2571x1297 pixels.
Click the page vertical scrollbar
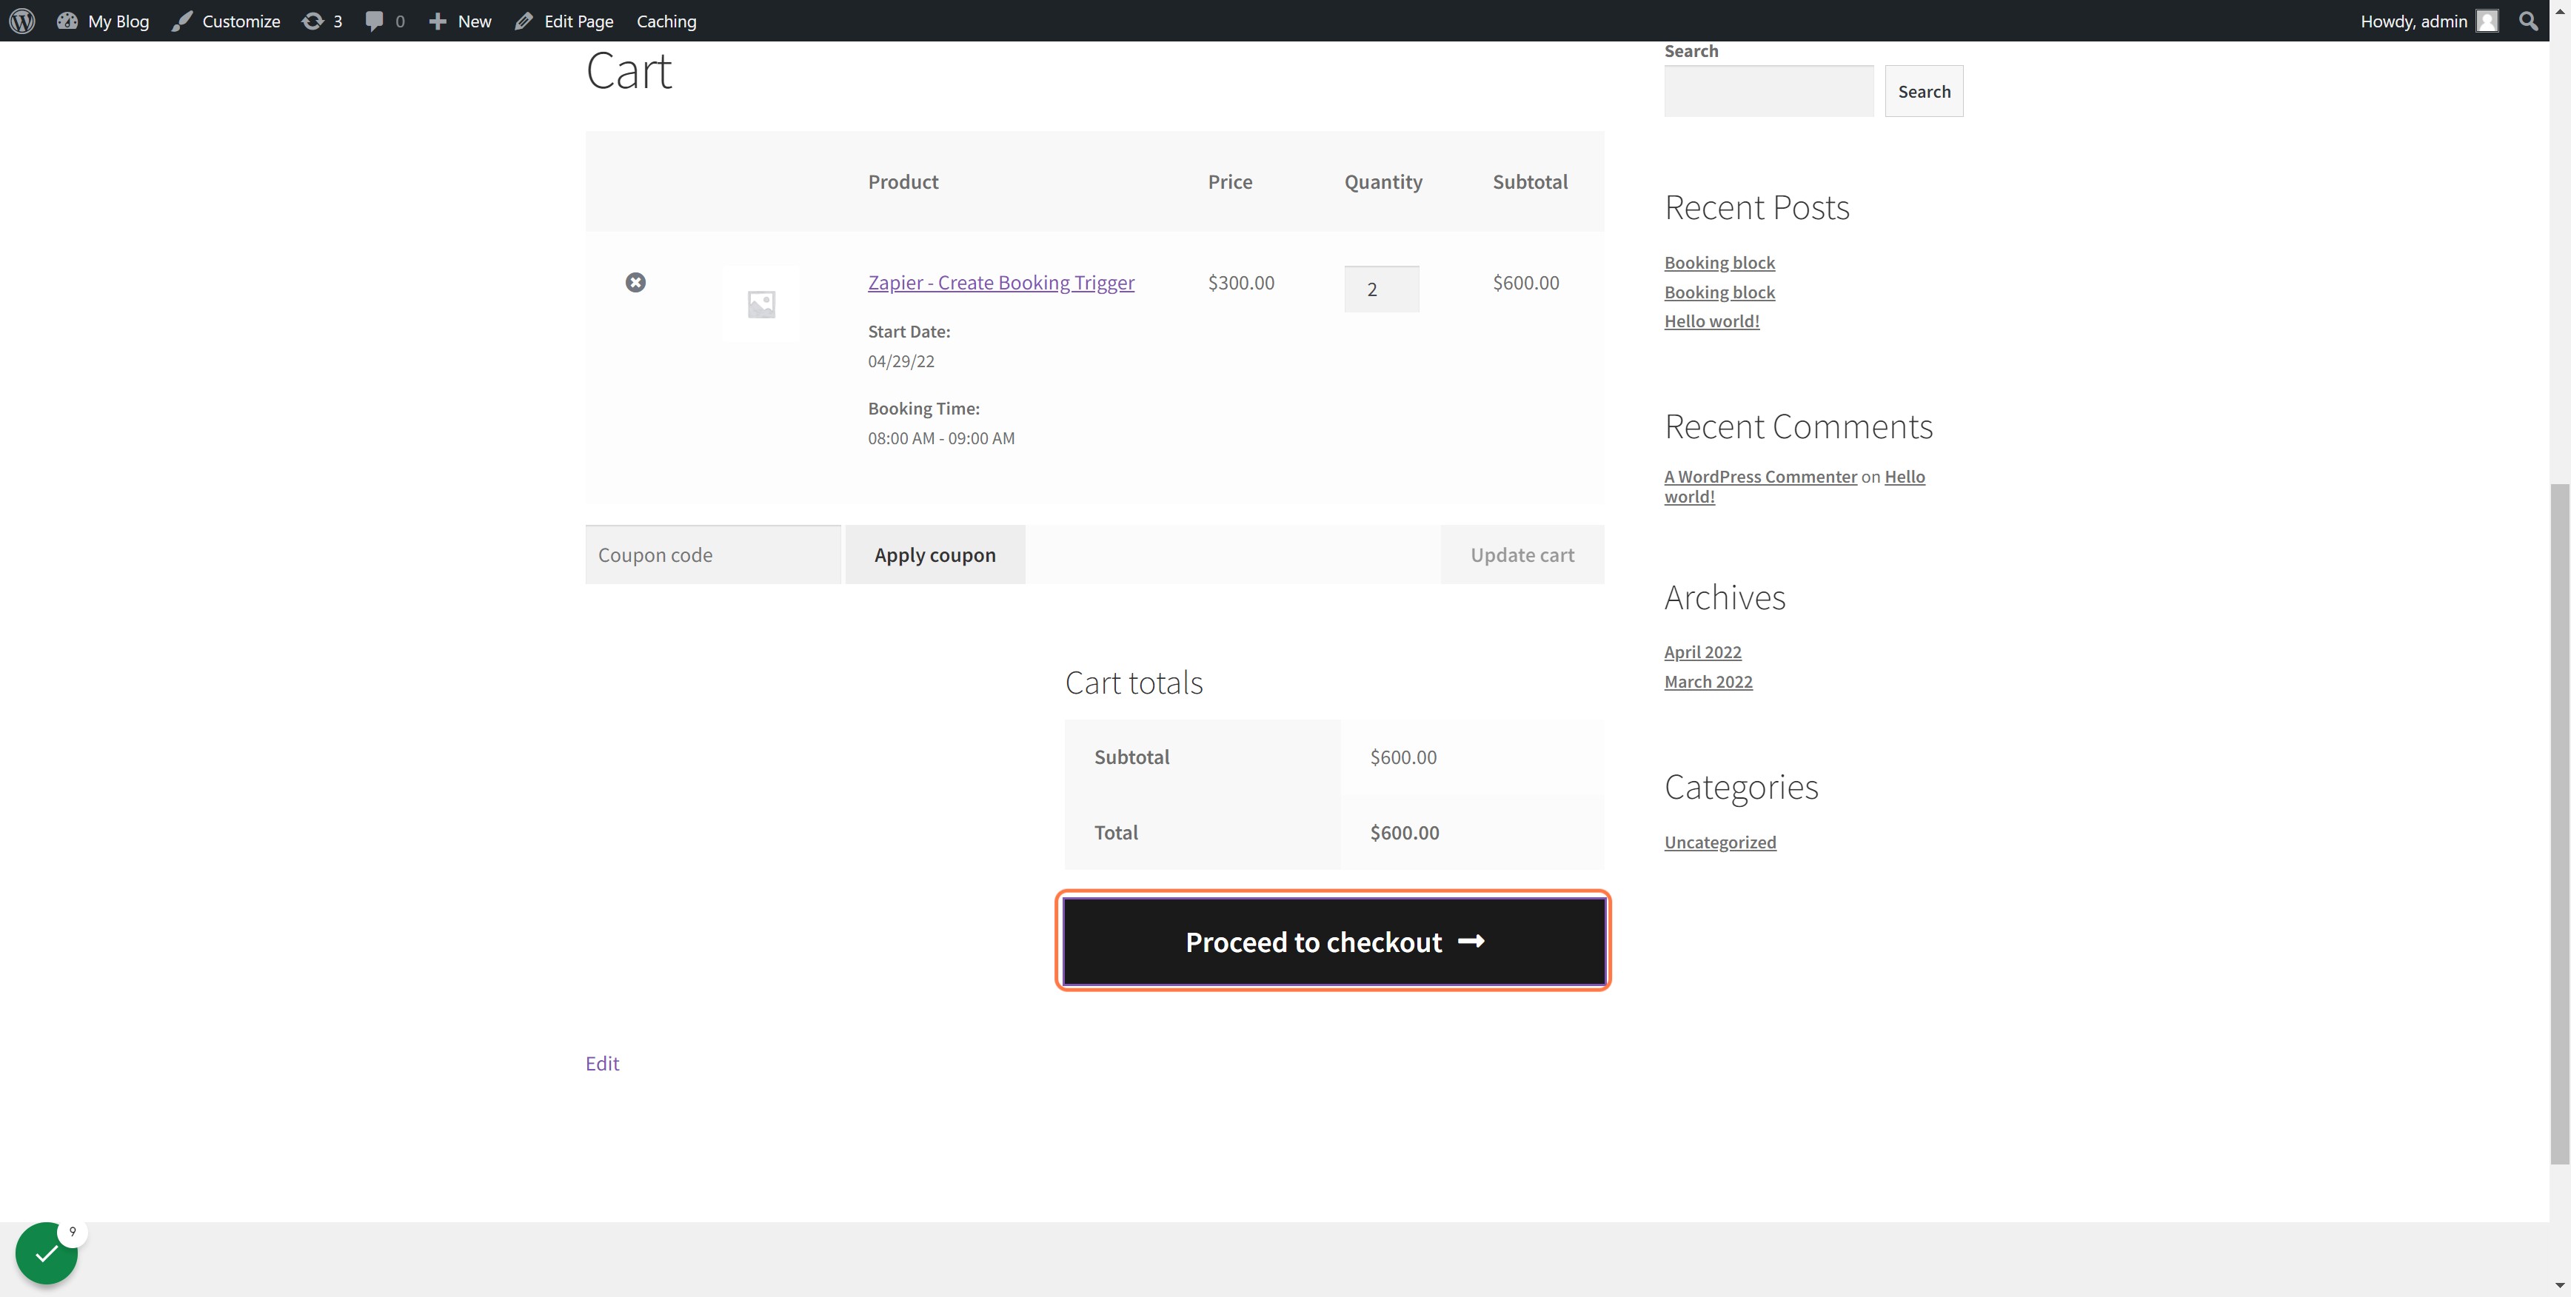point(2560,823)
